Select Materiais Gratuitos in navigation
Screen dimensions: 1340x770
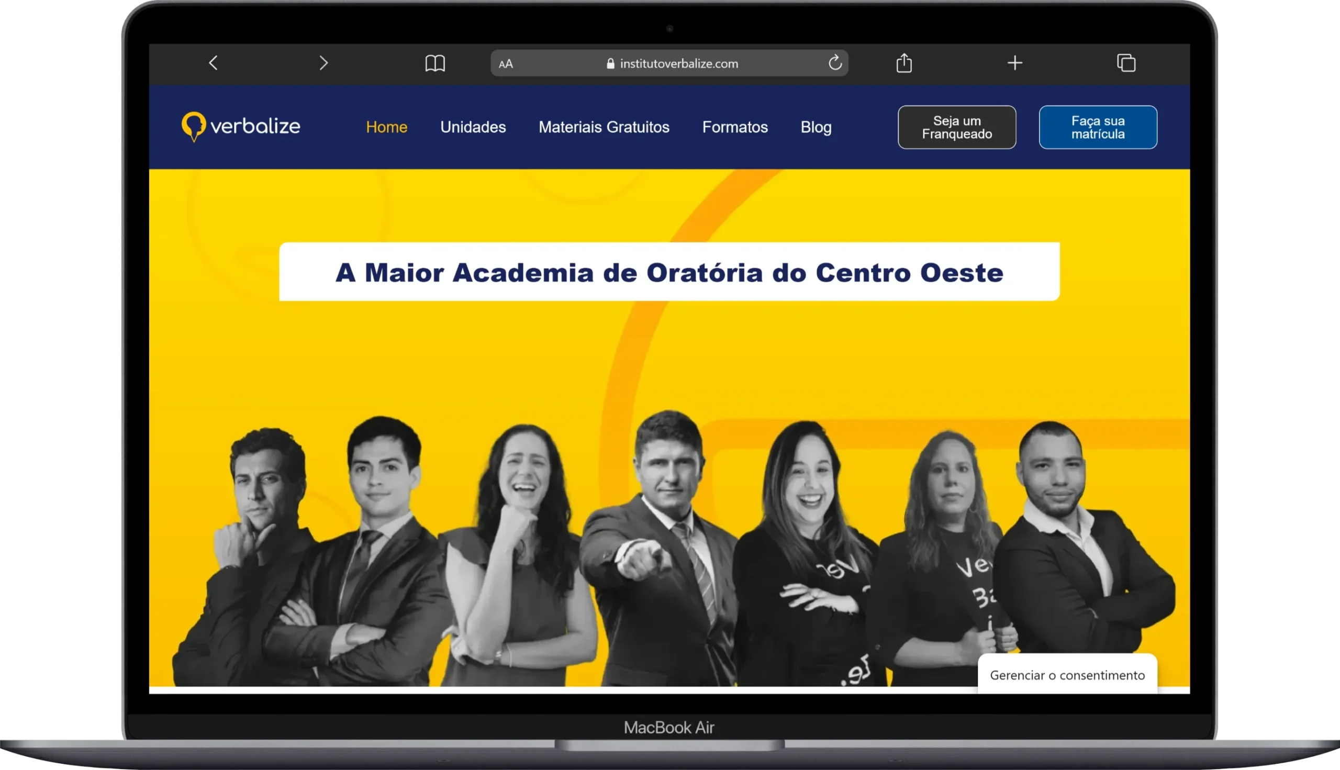tap(604, 127)
